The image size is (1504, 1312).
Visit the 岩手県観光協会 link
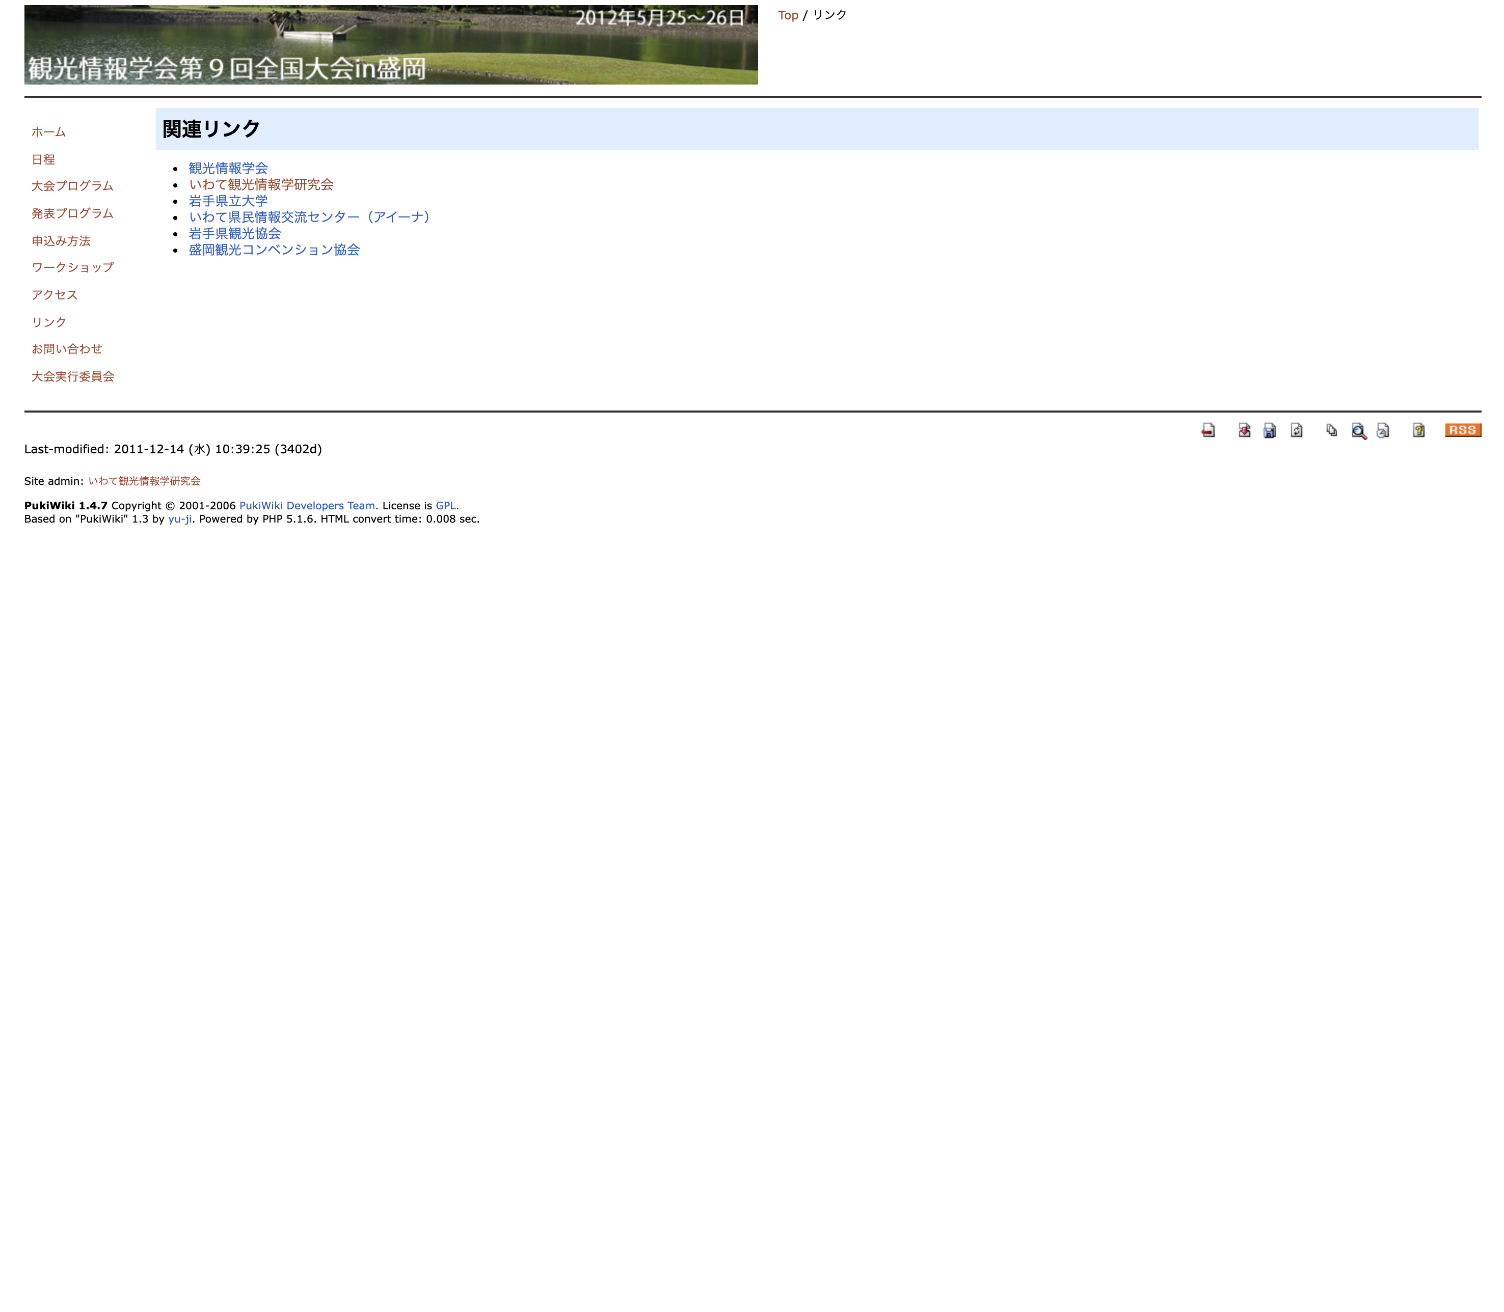(235, 234)
